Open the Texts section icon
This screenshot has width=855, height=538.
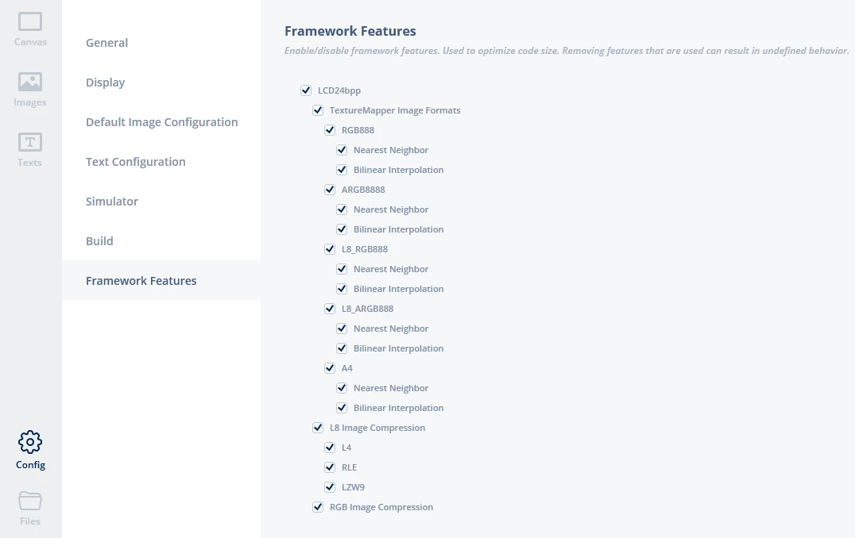pos(30,142)
